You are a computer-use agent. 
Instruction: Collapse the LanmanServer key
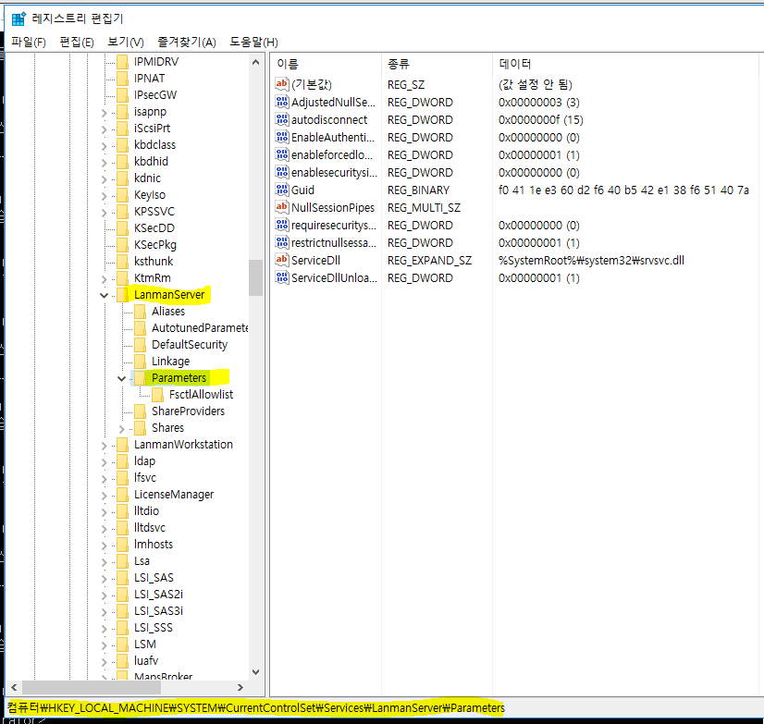104,295
